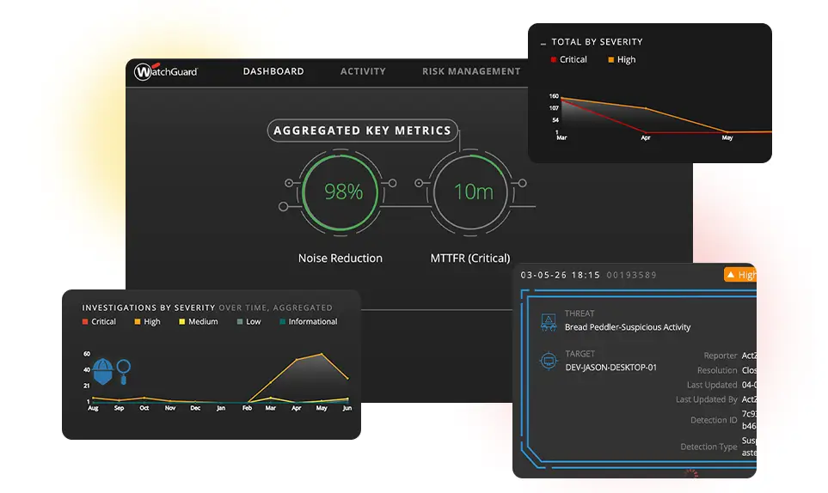Select INVESTIGATIONS BY SEVERITY title

[149, 307]
